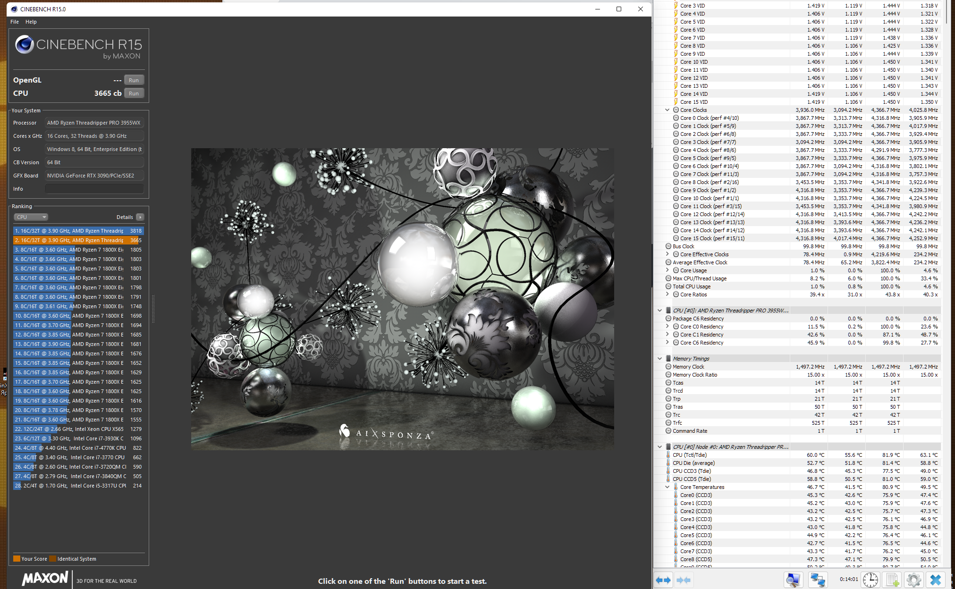Screen dimensions: 955x589
Task: Collapse the Core Clocks tree group
Action: (667, 110)
